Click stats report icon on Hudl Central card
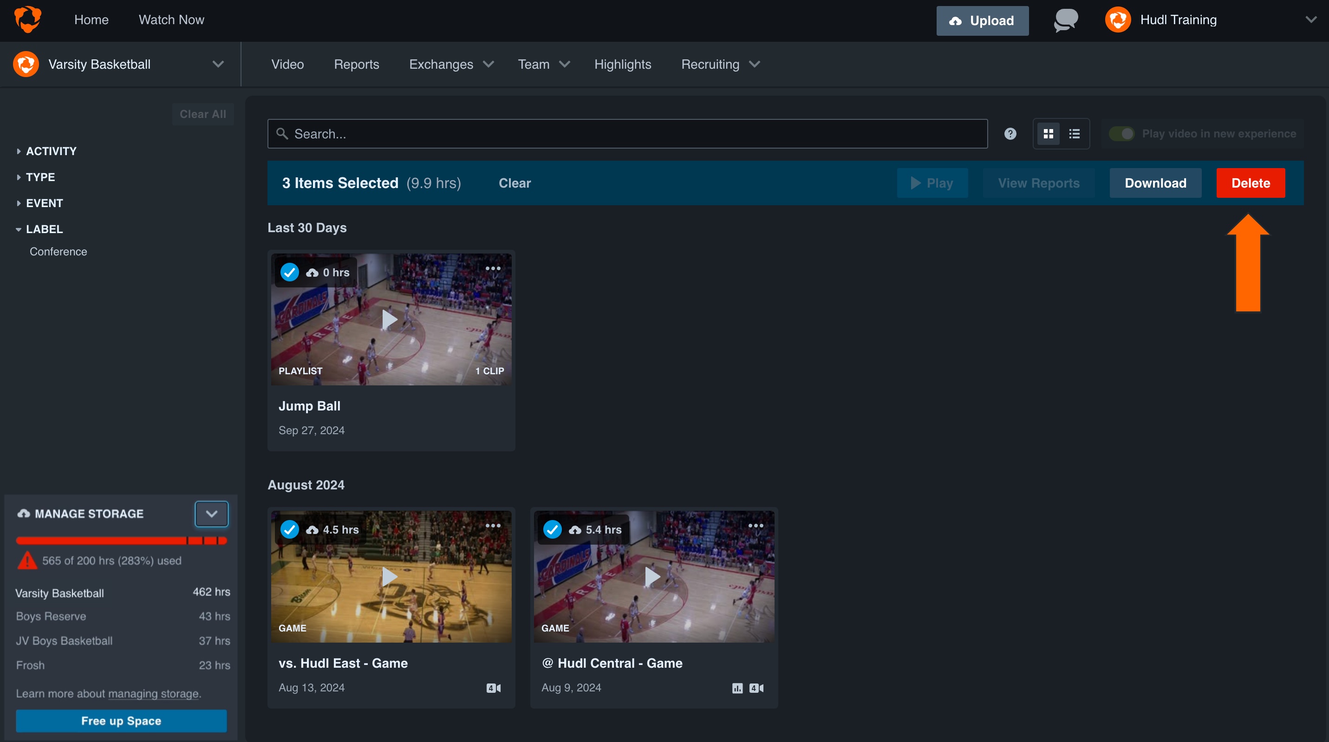The width and height of the screenshot is (1329, 742). [x=737, y=688]
